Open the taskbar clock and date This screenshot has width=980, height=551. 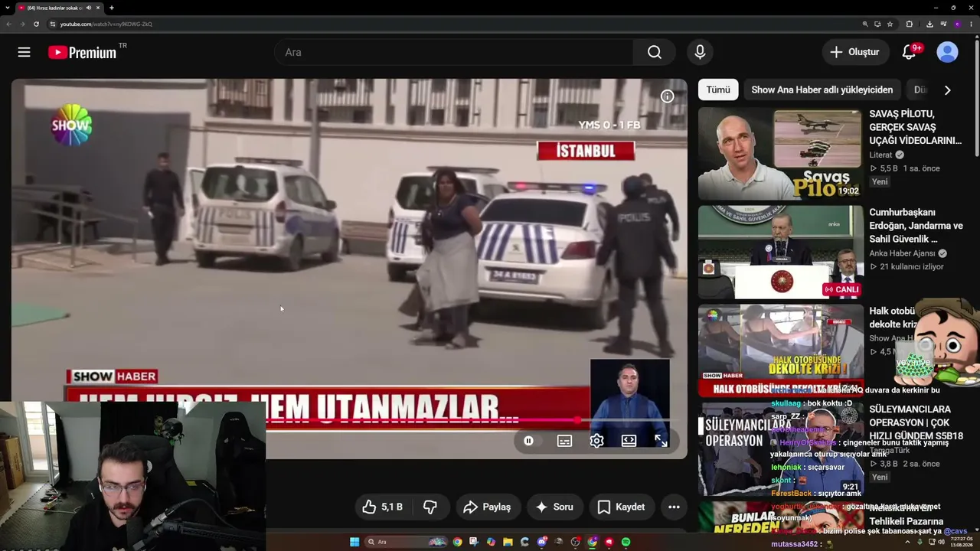tap(962, 542)
